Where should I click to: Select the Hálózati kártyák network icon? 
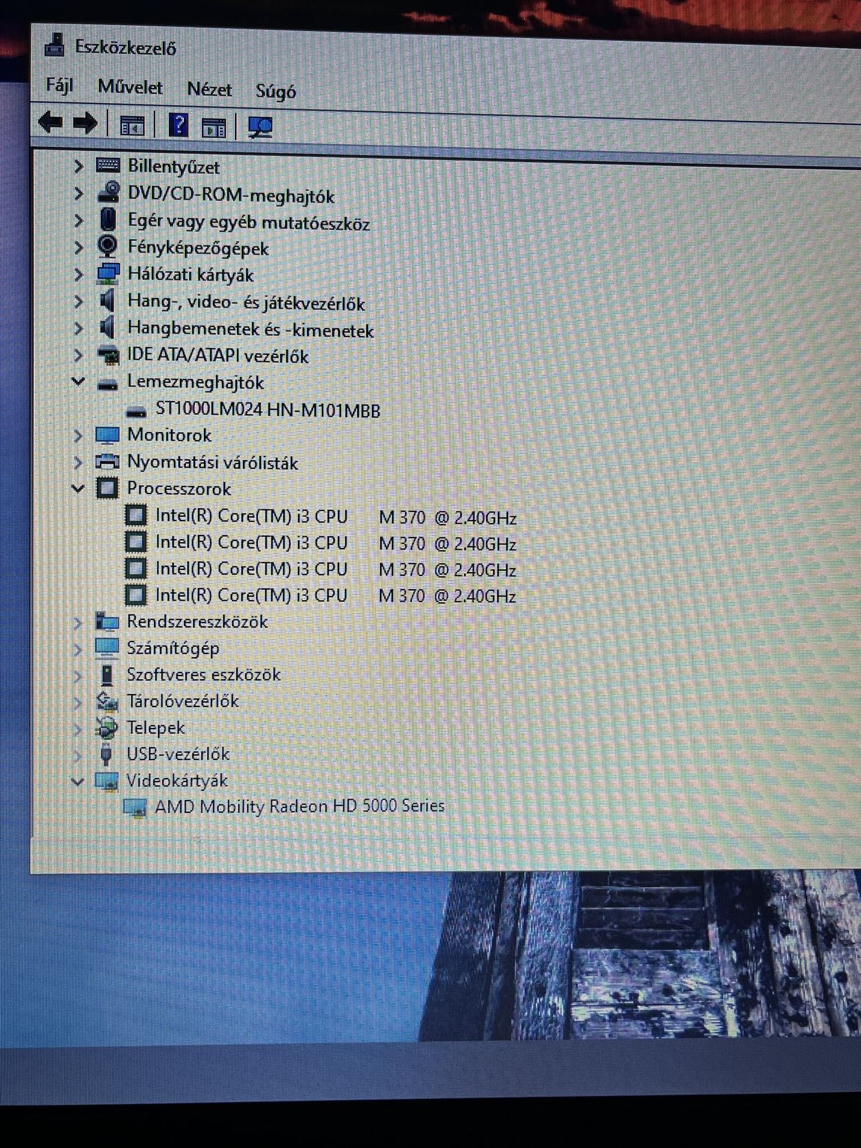coord(108,273)
